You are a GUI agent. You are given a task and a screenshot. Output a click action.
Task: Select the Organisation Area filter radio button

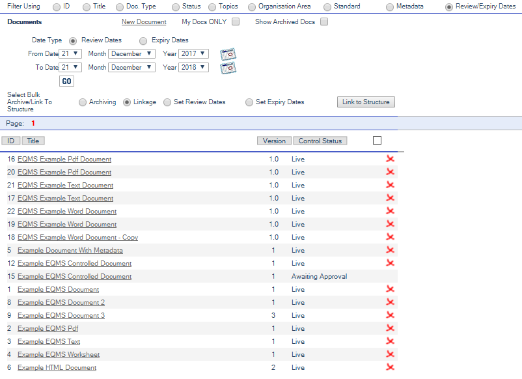pyautogui.click(x=252, y=7)
